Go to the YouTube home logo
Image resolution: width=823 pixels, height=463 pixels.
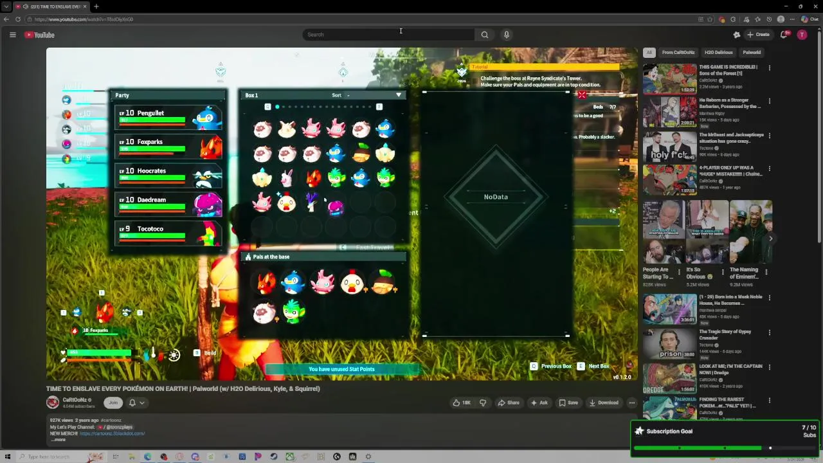pos(40,35)
